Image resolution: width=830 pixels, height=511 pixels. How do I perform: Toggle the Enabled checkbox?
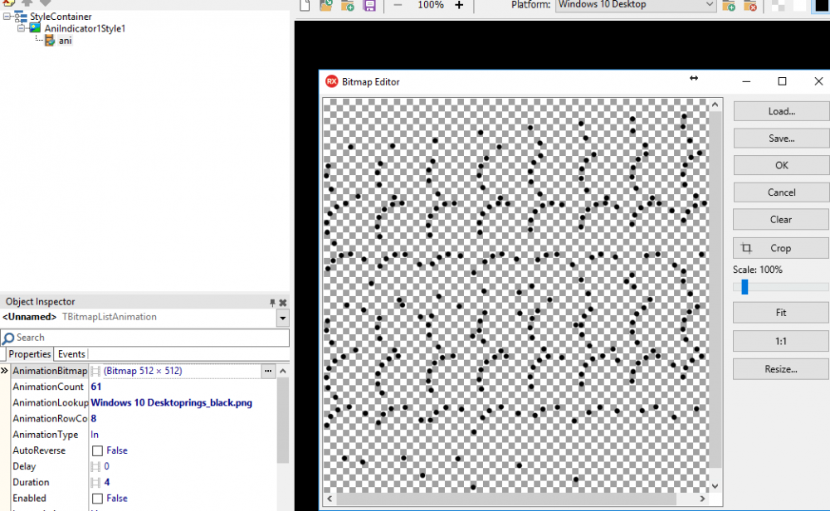[97, 499]
